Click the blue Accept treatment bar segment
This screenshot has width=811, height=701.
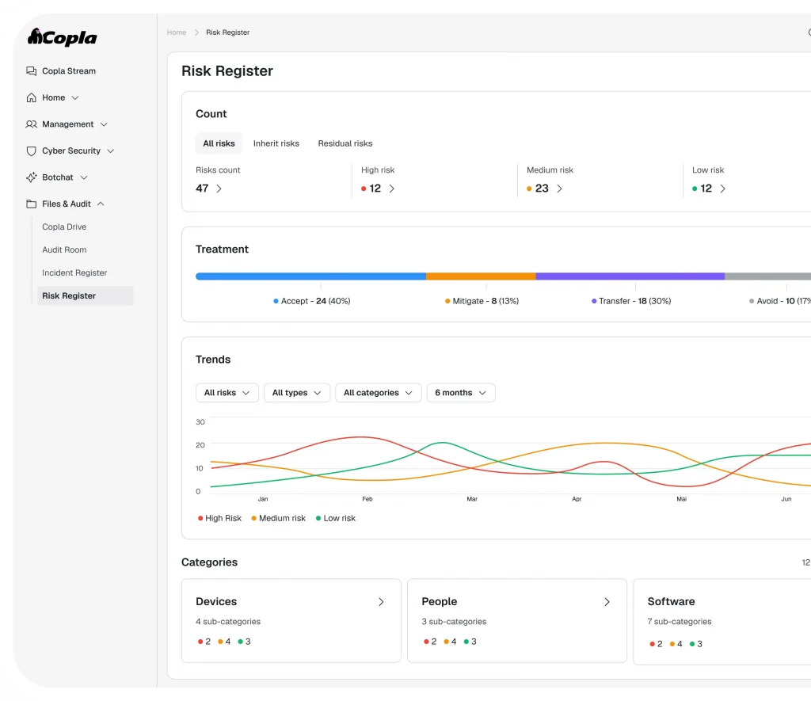tap(310, 276)
